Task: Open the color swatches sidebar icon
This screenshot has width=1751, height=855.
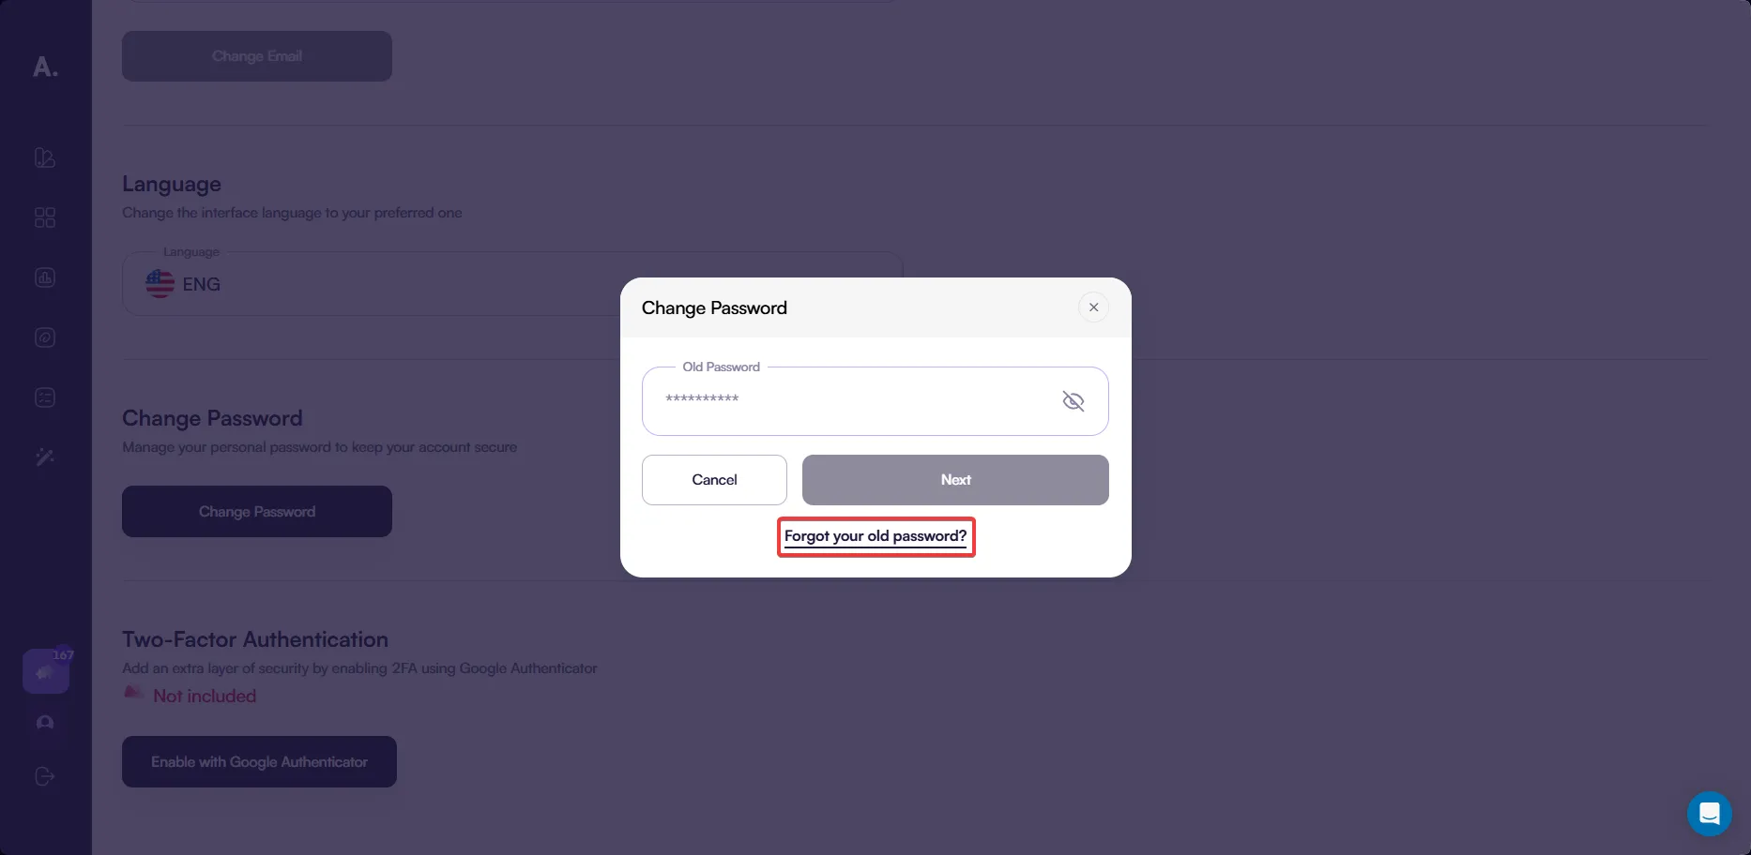Action: point(45,157)
